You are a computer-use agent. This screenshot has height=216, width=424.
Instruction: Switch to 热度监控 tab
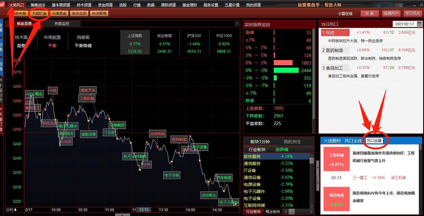[x=62, y=23]
